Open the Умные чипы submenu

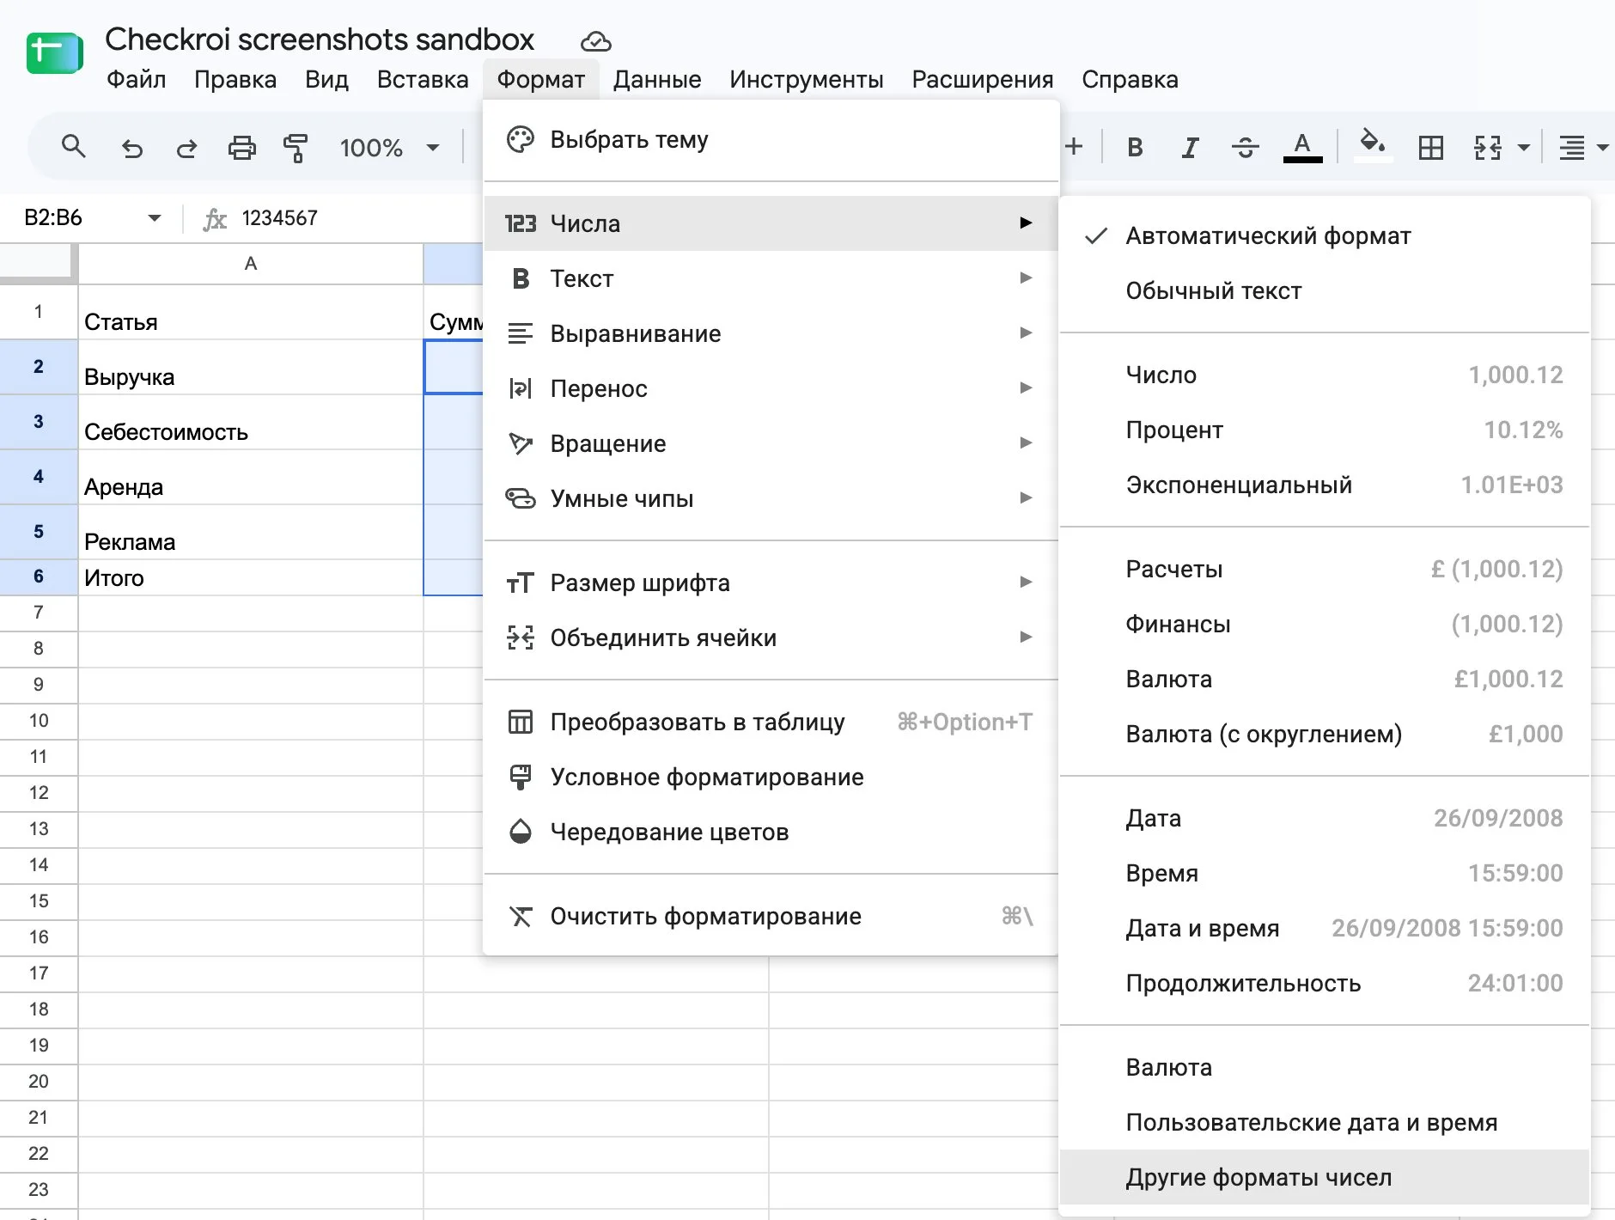tap(771, 498)
